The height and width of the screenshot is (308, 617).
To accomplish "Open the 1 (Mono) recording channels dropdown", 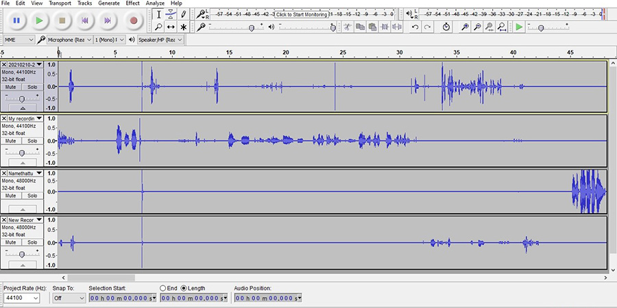I will [110, 40].
